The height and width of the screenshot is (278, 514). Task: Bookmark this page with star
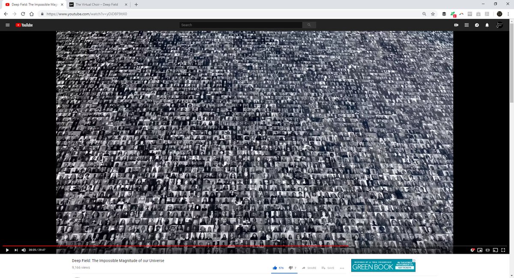(x=433, y=14)
